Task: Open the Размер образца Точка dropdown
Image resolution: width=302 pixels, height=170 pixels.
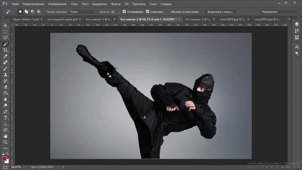Action: [x=83, y=12]
